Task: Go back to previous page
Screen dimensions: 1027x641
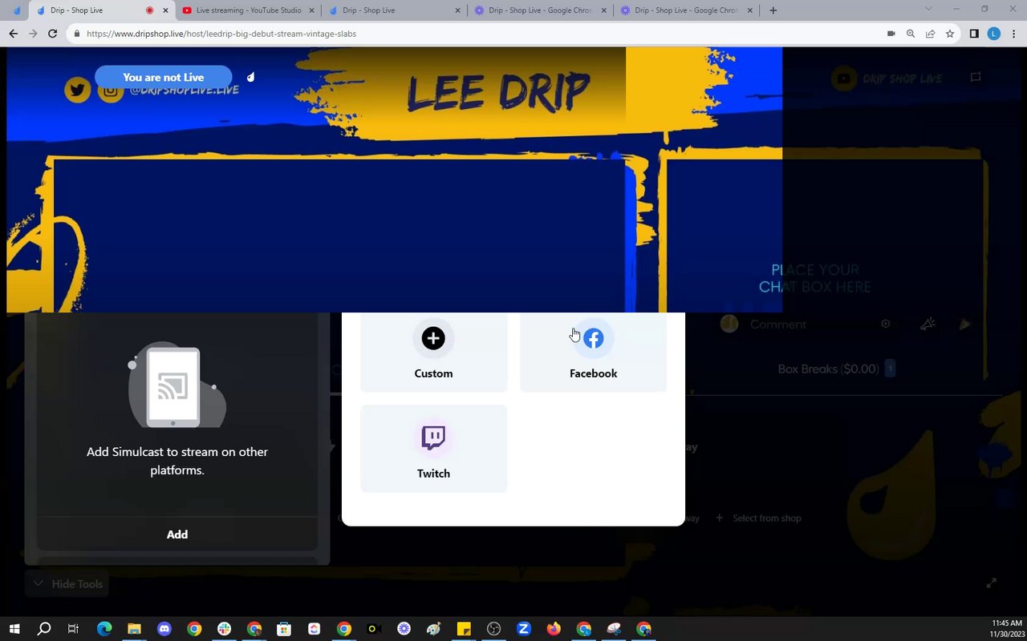Action: [x=13, y=34]
